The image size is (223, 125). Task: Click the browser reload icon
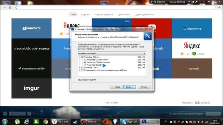[16, 8]
